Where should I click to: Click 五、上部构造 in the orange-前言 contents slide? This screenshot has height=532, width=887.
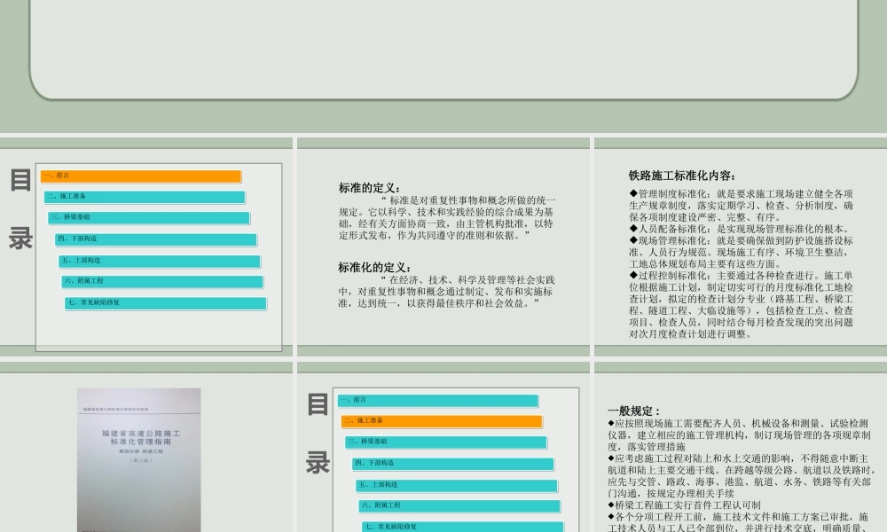tap(160, 262)
